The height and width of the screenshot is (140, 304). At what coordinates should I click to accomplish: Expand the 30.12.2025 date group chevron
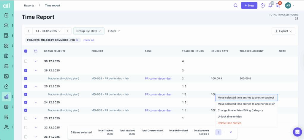click(36, 61)
